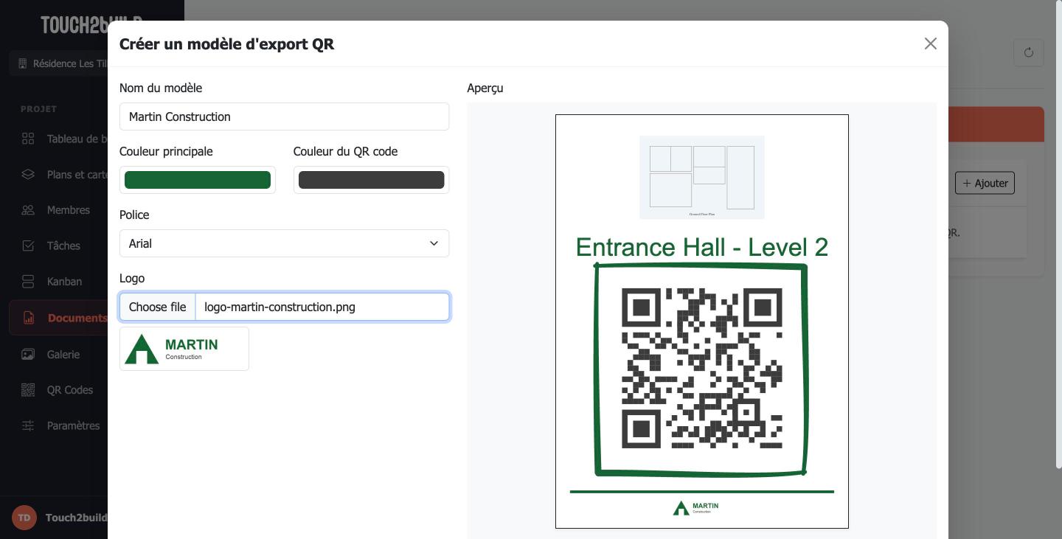Go to Membres in sidebar
Image resolution: width=1062 pixels, height=539 pixels.
pos(69,210)
